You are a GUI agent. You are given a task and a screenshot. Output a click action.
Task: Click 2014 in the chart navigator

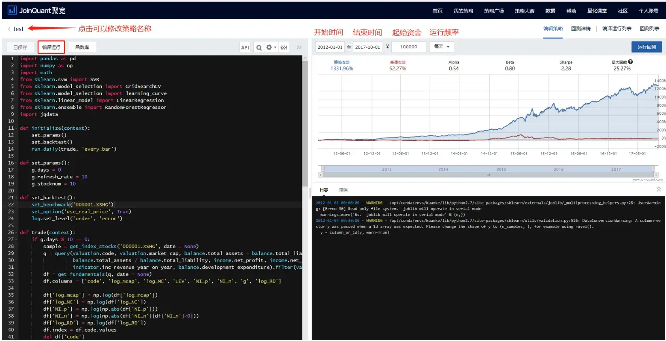[x=443, y=169]
